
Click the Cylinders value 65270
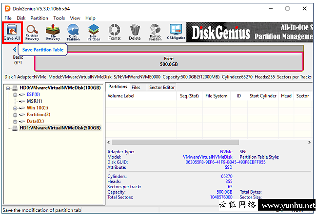[x=227, y=176]
